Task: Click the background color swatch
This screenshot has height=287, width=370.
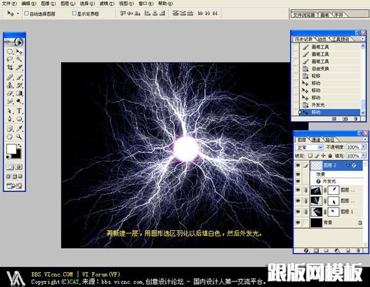Action: pos(17,156)
